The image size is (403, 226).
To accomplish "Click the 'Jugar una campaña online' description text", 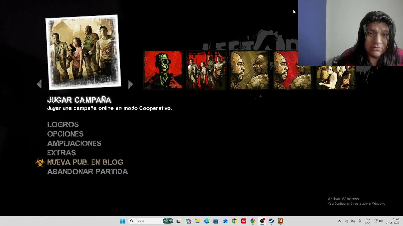I will point(109,108).
